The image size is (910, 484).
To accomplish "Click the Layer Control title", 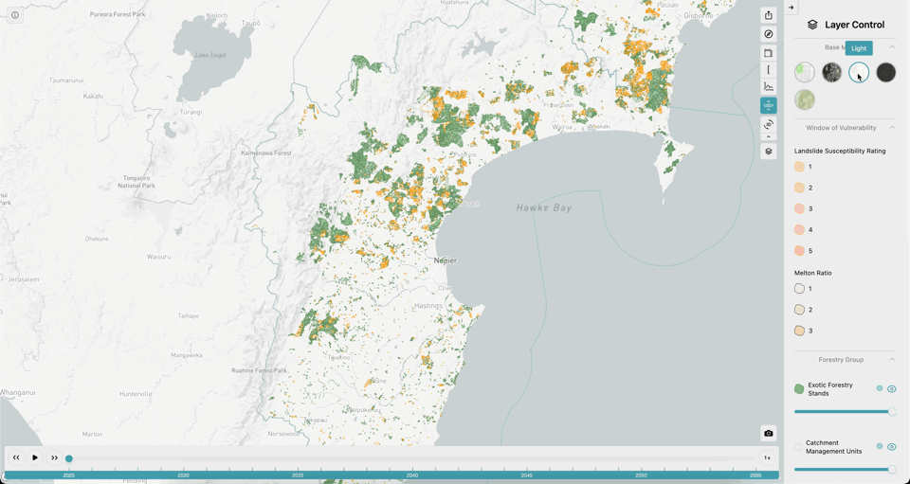I will [854, 25].
